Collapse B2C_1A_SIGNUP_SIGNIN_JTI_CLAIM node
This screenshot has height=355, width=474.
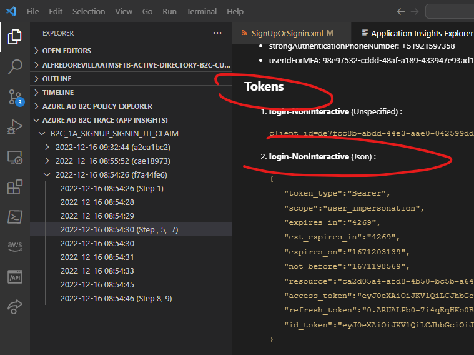click(x=131, y=134)
